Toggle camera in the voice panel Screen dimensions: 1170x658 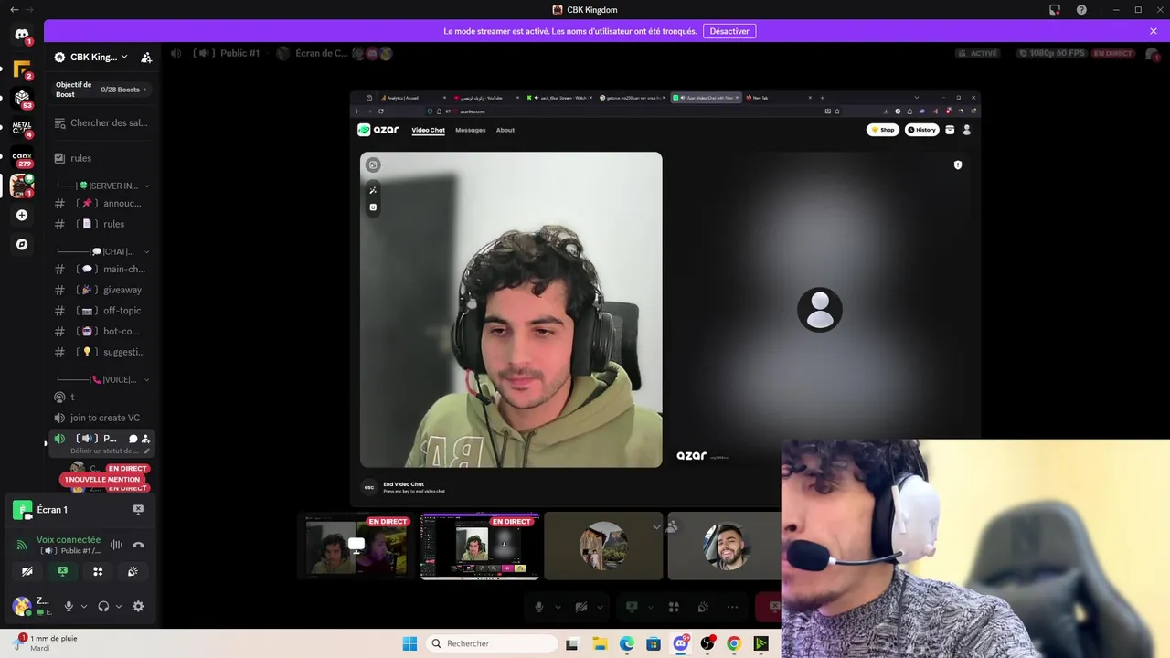[x=27, y=571]
